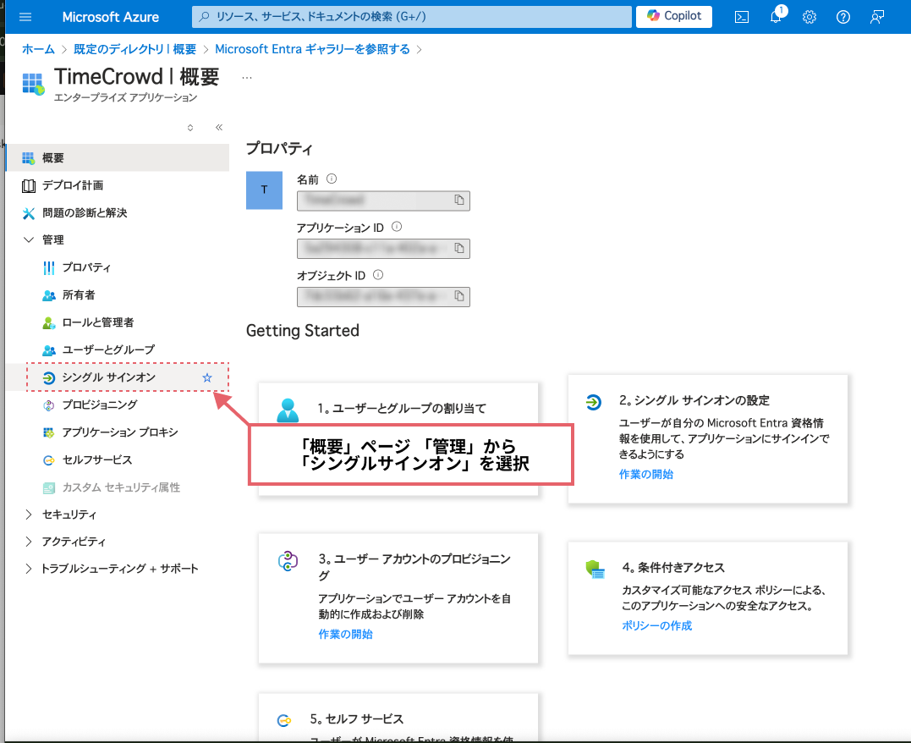Click the resource search field

click(x=413, y=17)
